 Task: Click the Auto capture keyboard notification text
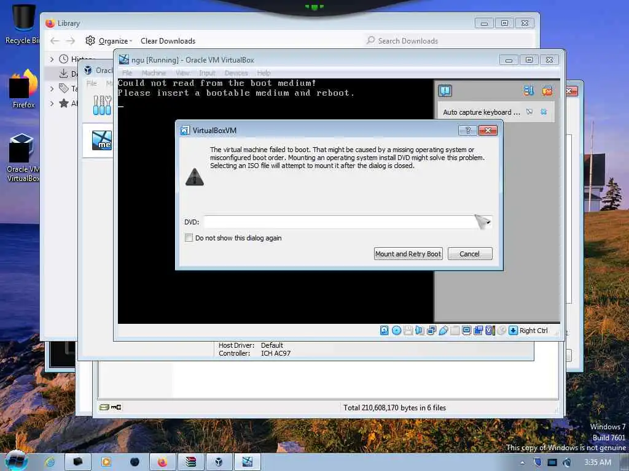pos(482,112)
